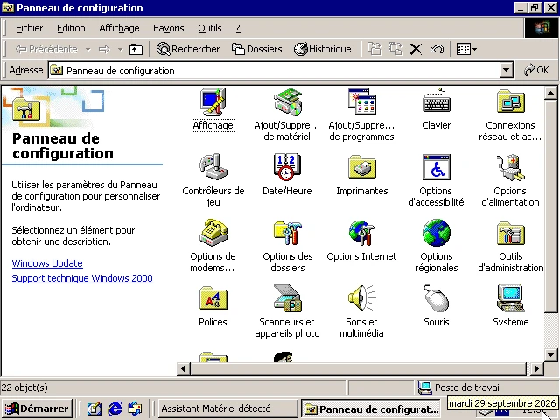Open the Outils menu
560x420 pixels.
pyautogui.click(x=210, y=28)
